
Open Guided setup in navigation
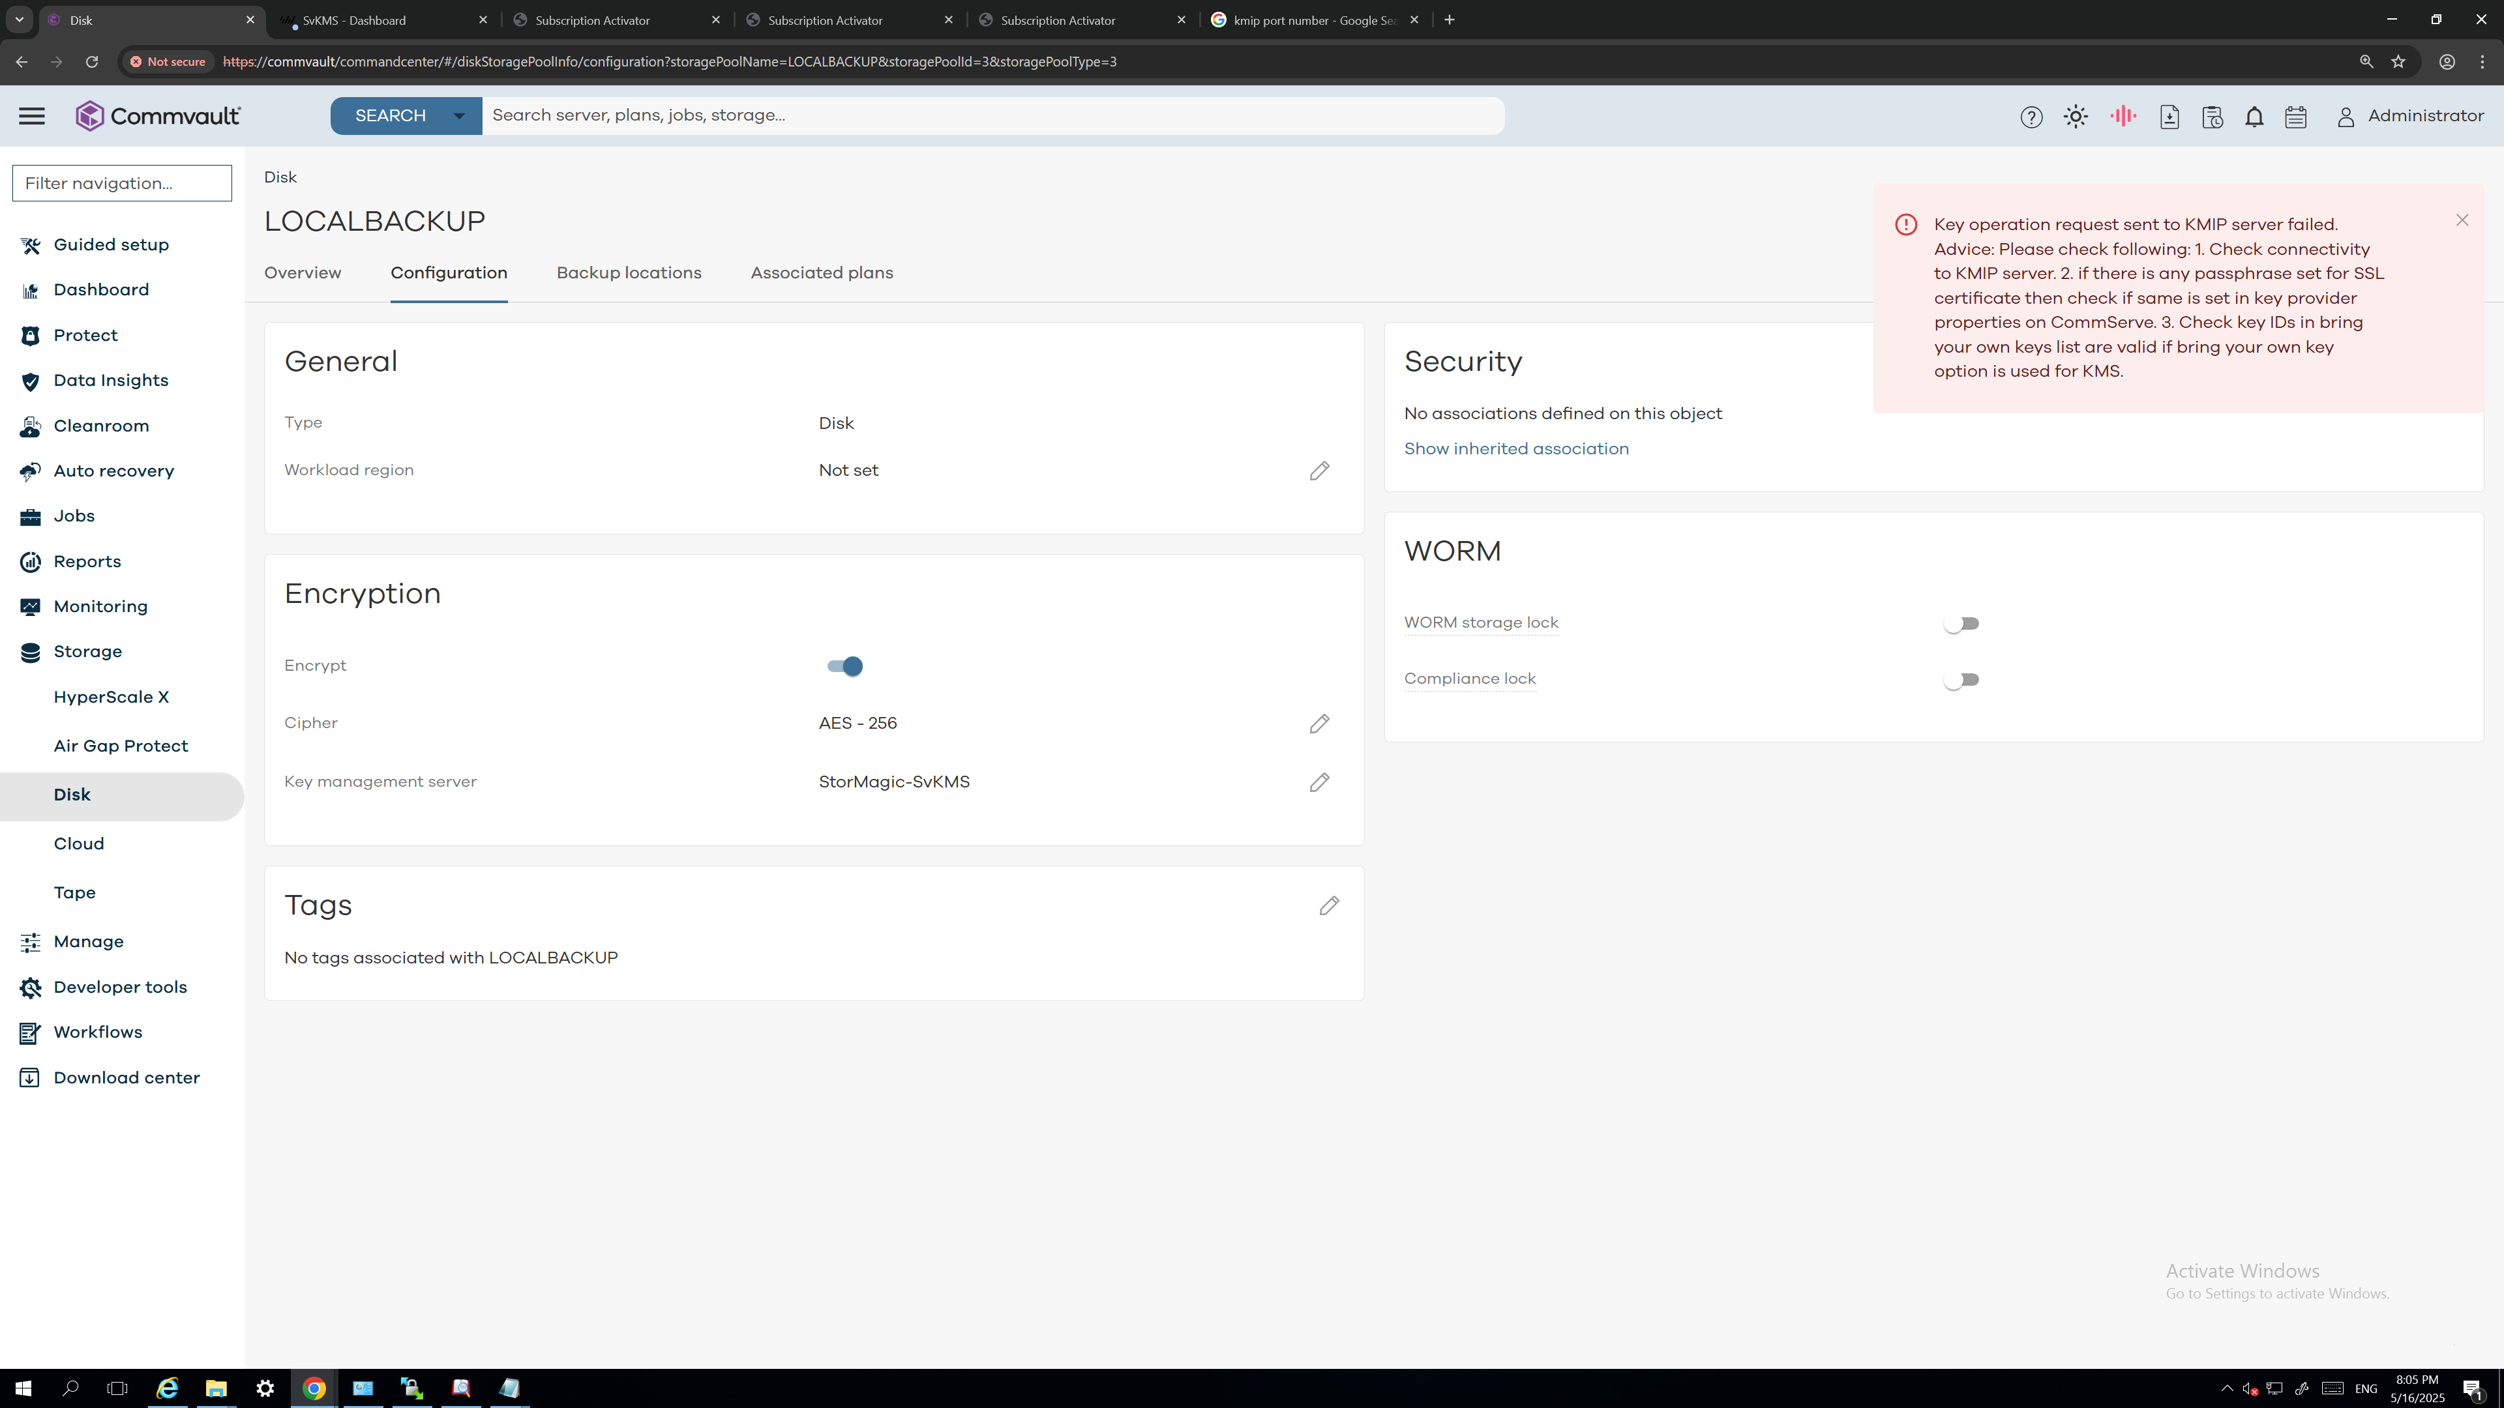[111, 245]
